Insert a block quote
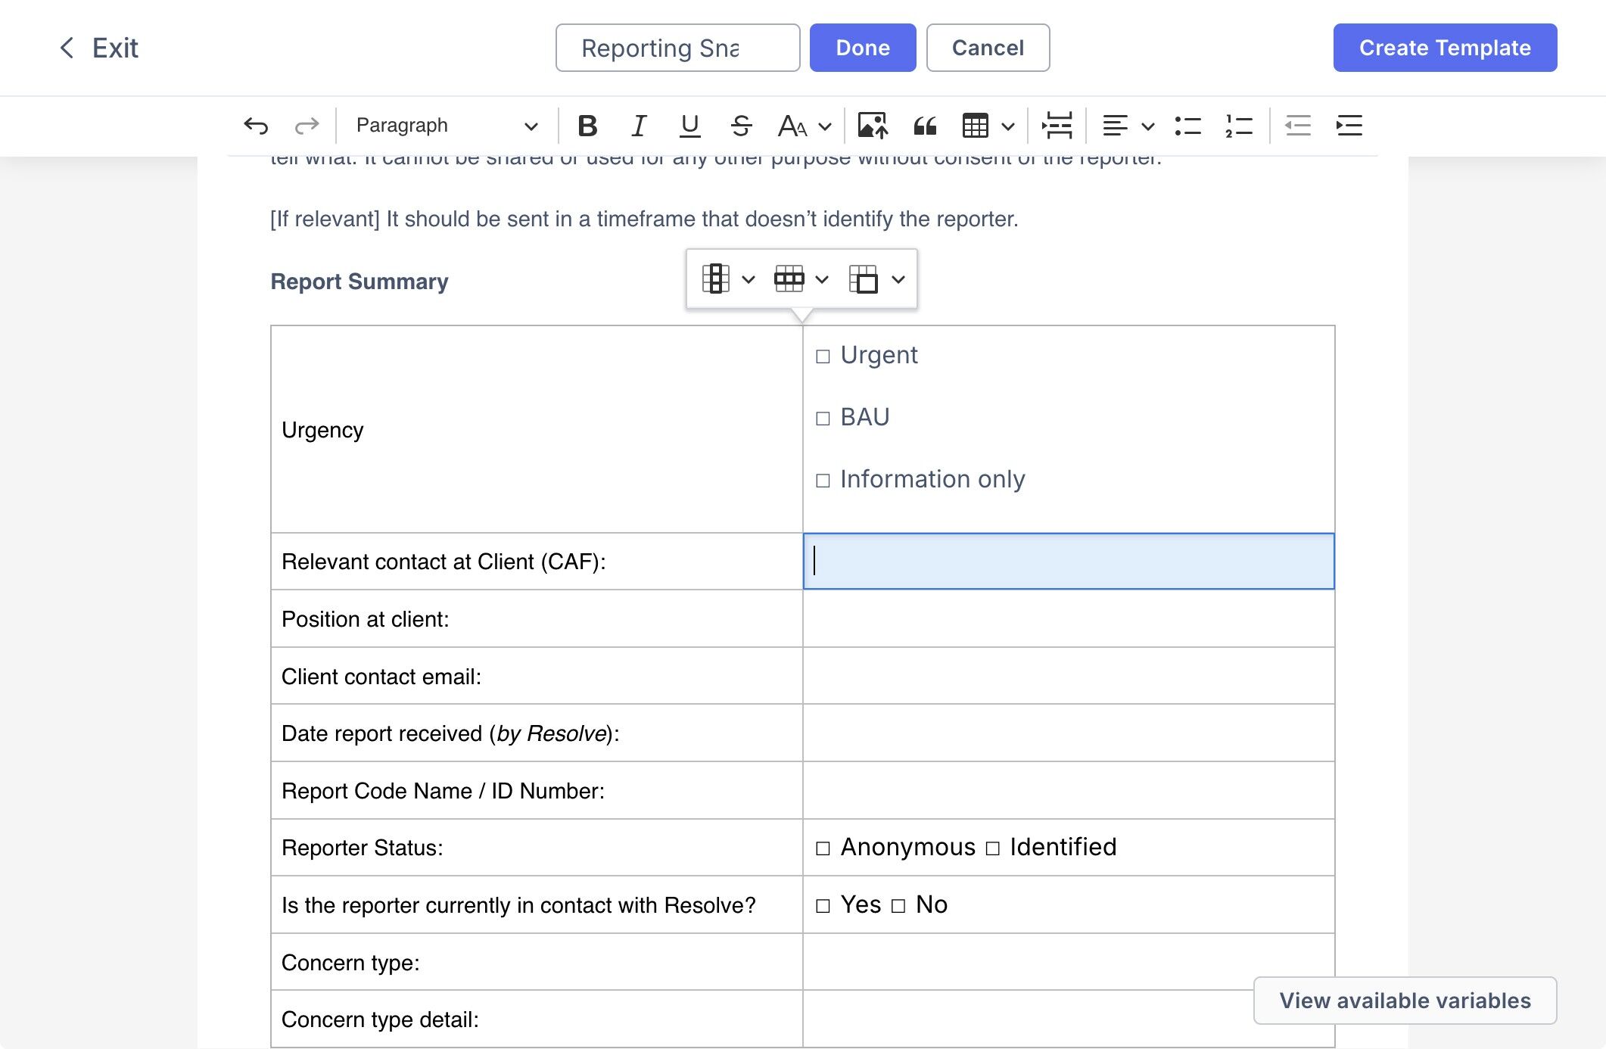The height and width of the screenshot is (1049, 1606). tap(924, 126)
